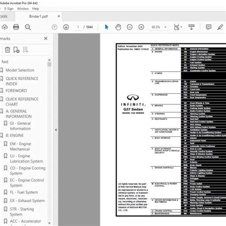
Task: Open EX - Exhaust System bookmark
Action: 27,201
